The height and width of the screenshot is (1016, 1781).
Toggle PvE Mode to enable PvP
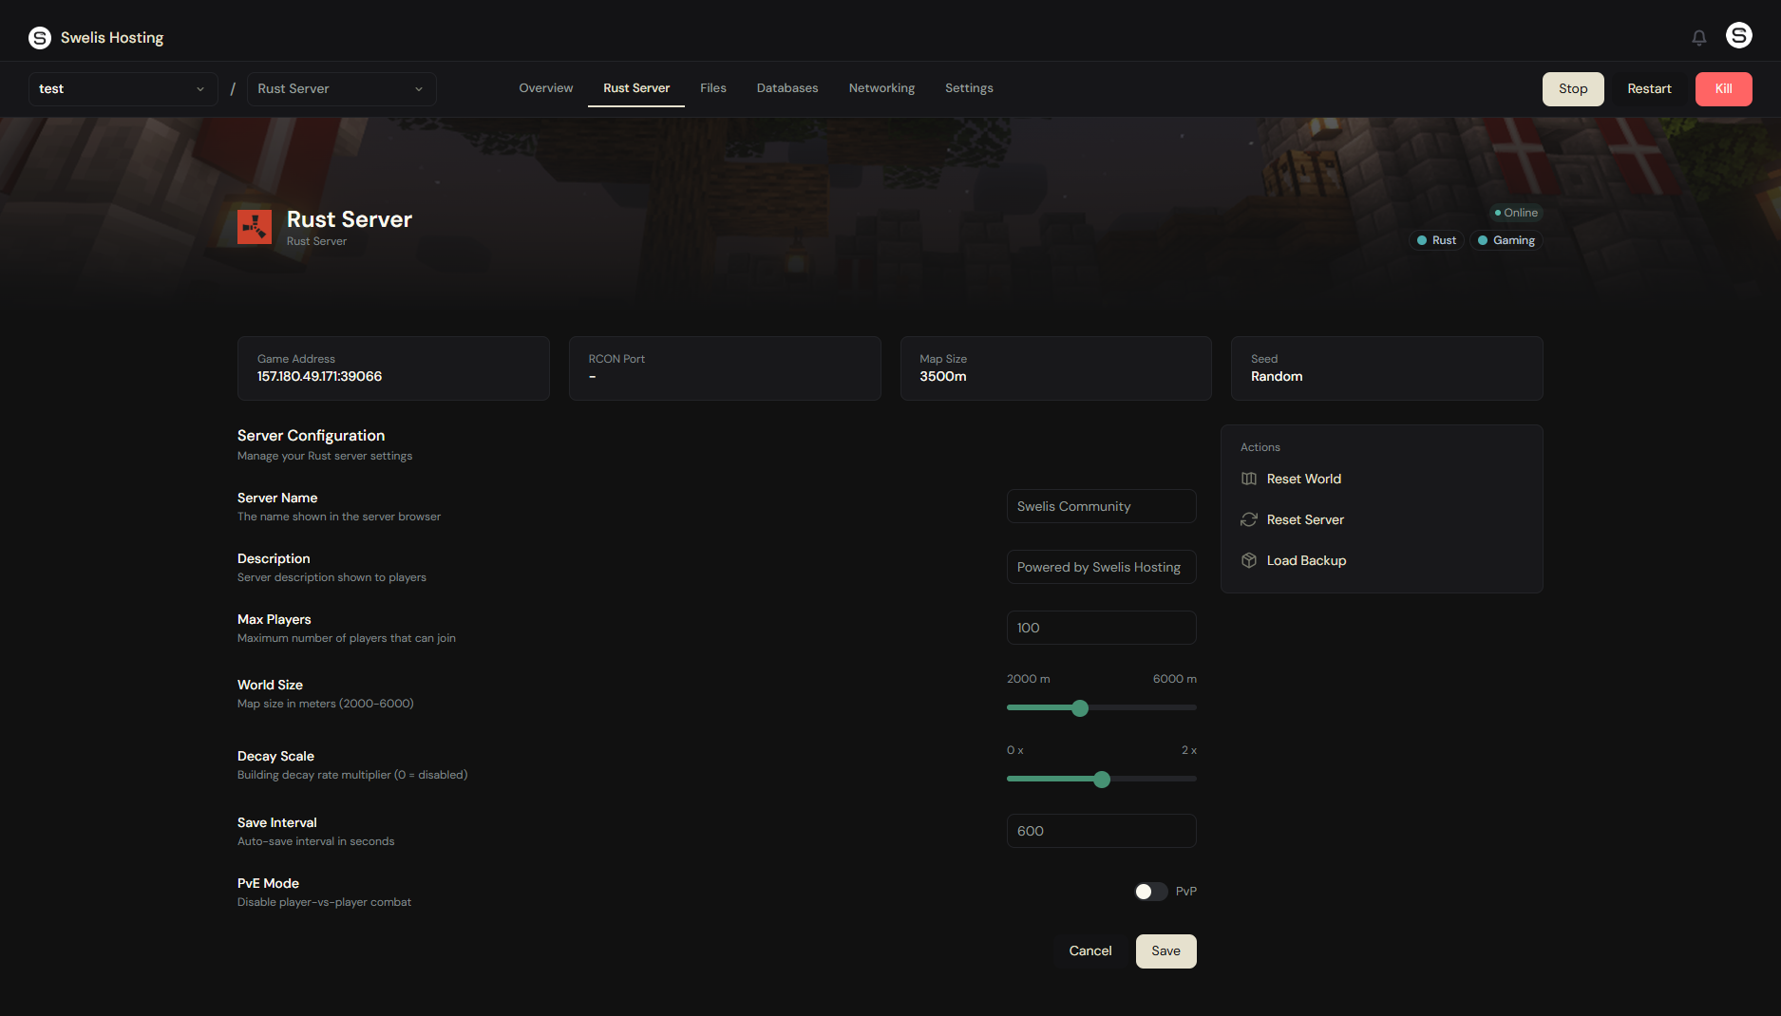pyautogui.click(x=1150, y=891)
